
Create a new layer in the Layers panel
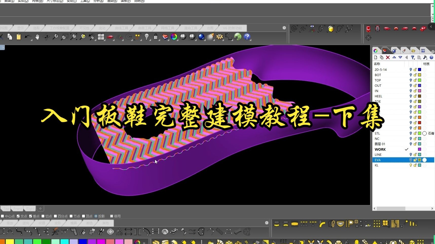[x=375, y=57]
